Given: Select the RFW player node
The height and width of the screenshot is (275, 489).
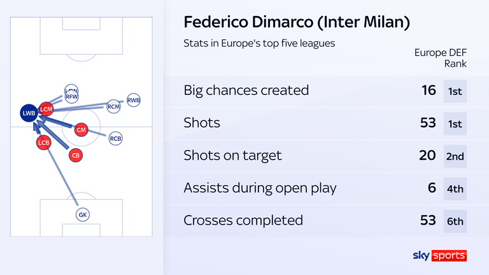Looking at the screenshot, I should coord(71,96).
